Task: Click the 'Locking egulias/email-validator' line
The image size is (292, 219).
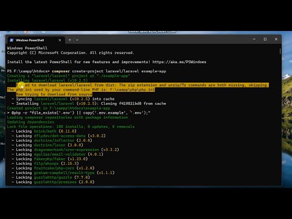Action: pyautogui.click(x=57, y=155)
